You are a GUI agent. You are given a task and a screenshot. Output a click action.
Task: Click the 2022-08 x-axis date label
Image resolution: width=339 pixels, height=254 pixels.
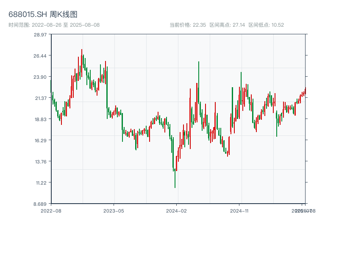coord(51,210)
